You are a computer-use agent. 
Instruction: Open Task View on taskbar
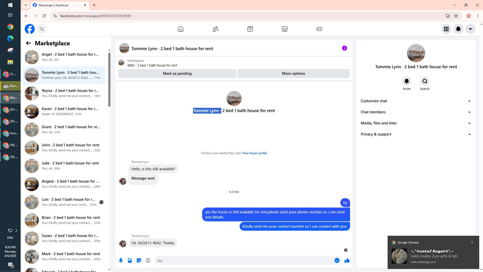[x=10, y=15]
